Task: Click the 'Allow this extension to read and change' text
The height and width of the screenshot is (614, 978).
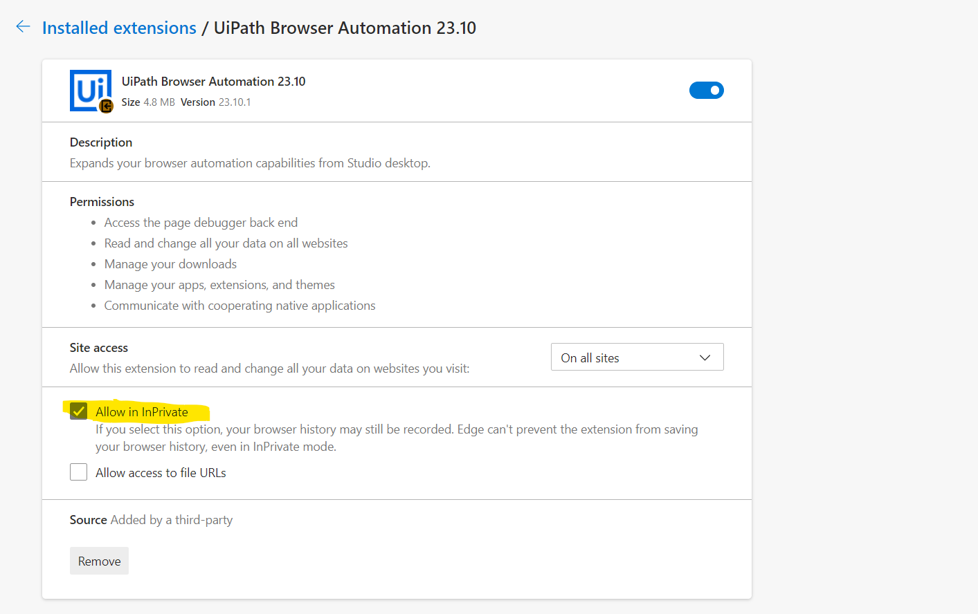Action: coord(269,369)
